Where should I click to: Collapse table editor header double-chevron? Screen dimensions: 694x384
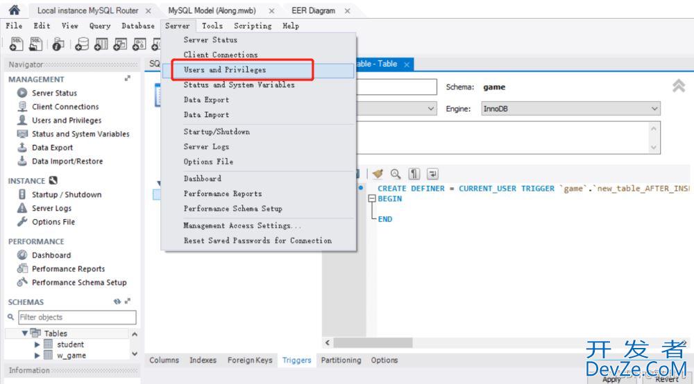pos(679,85)
